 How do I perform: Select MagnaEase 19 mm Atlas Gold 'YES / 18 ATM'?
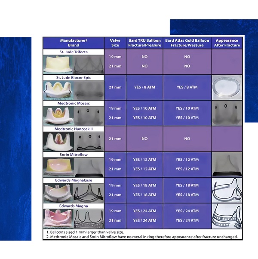pyautogui.click(x=187, y=185)
